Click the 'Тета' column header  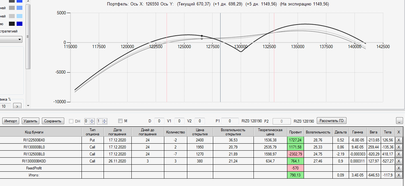coord(387,132)
